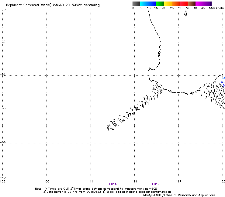Click the '-38' latitude axis label
The image size is (225, 197).
click(3, 142)
